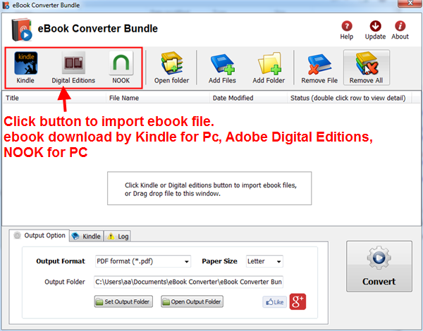423x331 pixels.
Task: Open the About dialog
Action: [400, 30]
